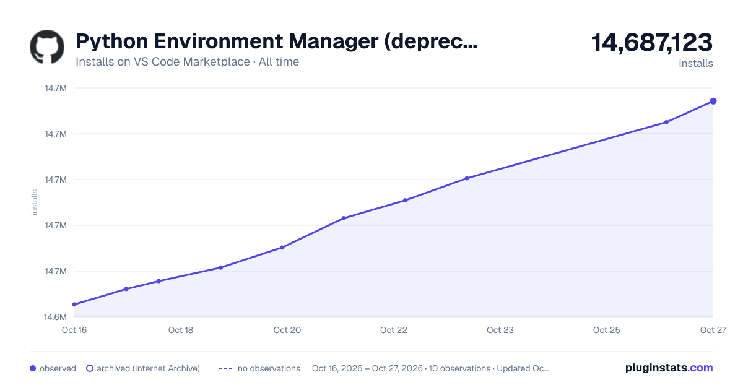Click the observed legend label
The height and width of the screenshot is (390, 743).
tap(58, 368)
